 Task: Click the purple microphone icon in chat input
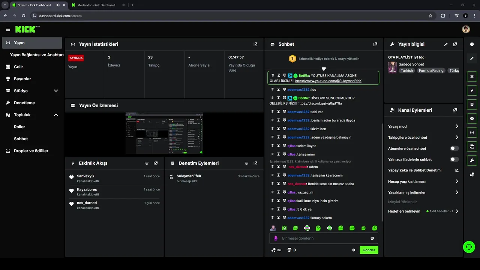click(276, 238)
